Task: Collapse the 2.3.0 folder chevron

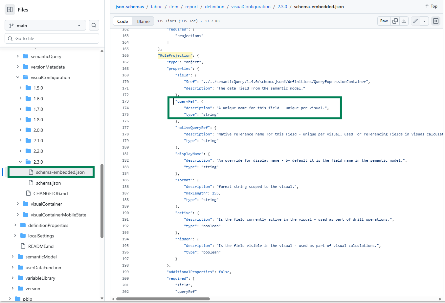Action: click(x=20, y=162)
